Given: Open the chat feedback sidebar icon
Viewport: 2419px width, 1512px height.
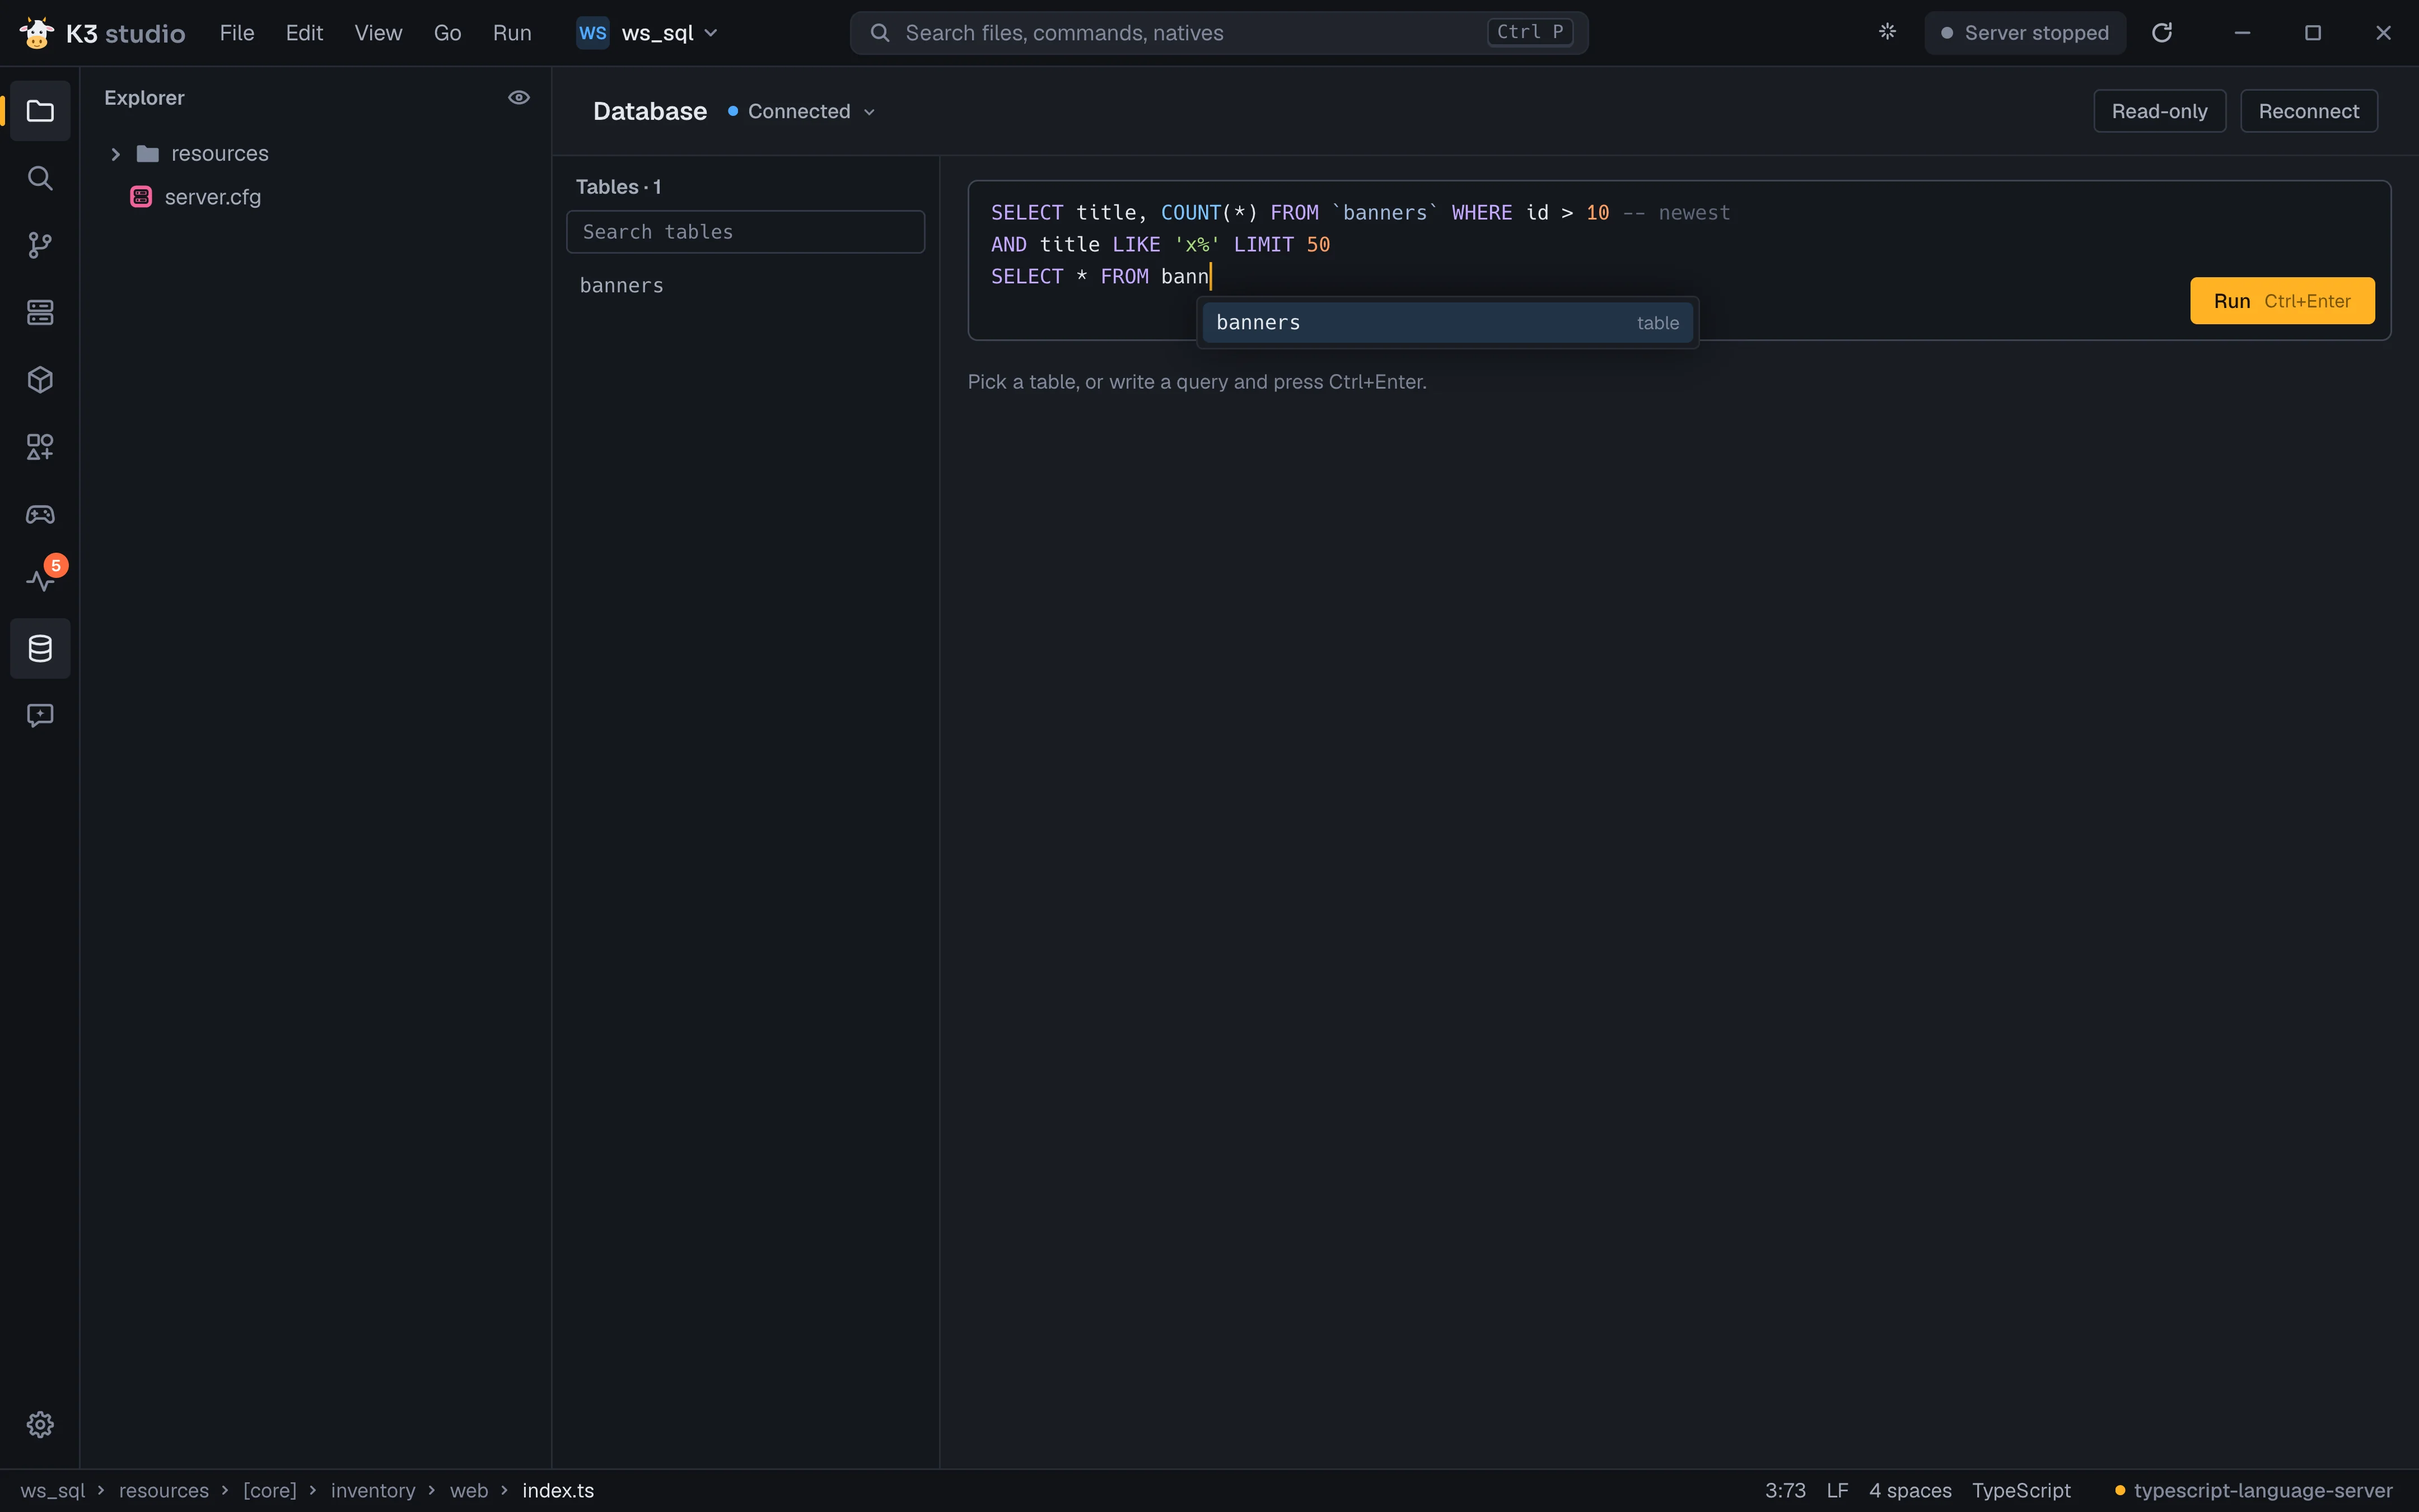Looking at the screenshot, I should [x=40, y=715].
